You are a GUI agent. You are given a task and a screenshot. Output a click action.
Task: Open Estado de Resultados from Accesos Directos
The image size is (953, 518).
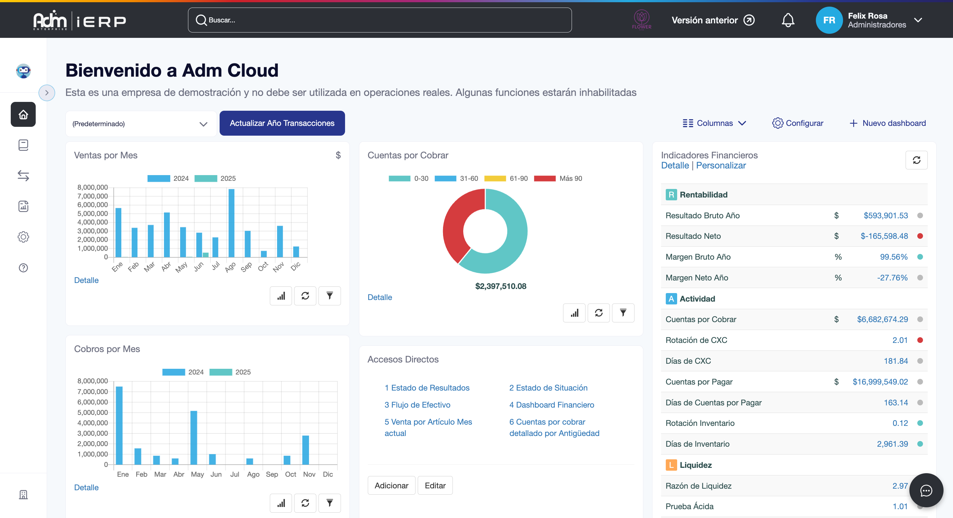tap(427, 388)
